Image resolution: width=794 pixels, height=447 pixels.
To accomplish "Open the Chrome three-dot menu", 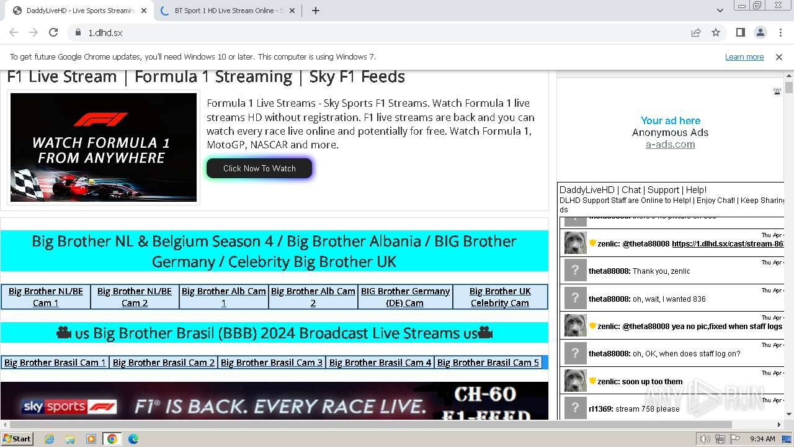I will (x=780, y=32).
